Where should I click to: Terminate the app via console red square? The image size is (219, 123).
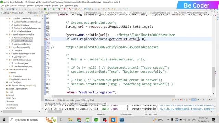pos(181,100)
